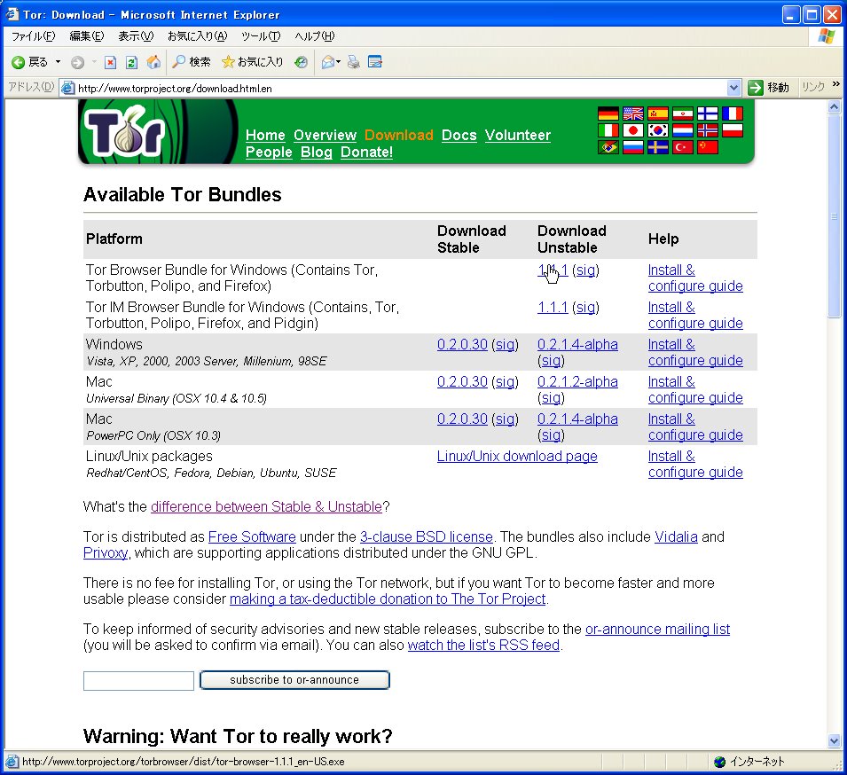
Task: Select the Swedish flag language
Action: pos(658,147)
